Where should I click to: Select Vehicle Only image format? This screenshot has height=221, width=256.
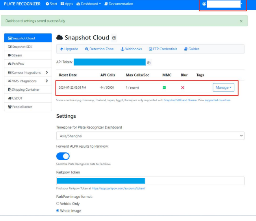pos(58,204)
